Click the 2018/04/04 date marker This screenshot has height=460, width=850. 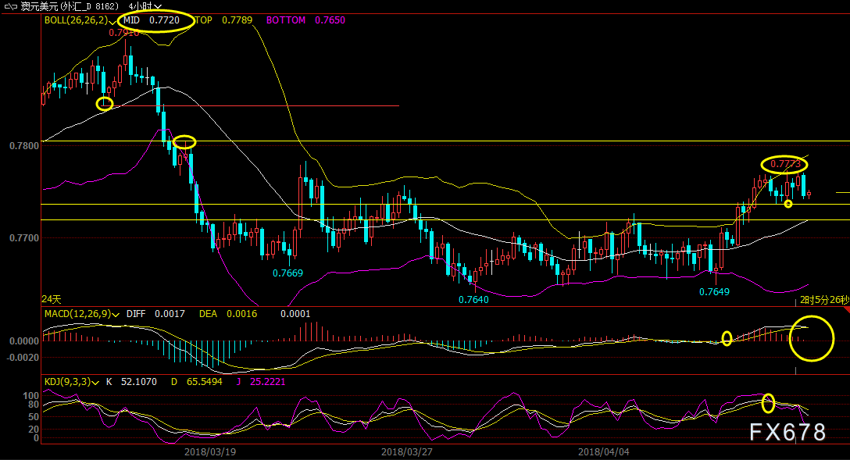tap(603, 451)
